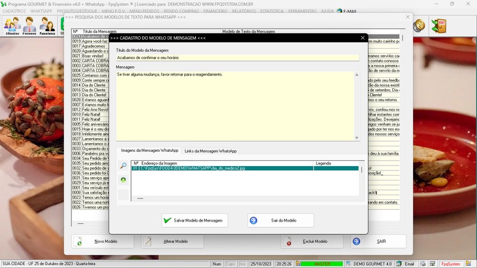Viewport: 477px width, 268px height.
Task: Open the FINANCEIRO menu
Action: tap(215, 11)
